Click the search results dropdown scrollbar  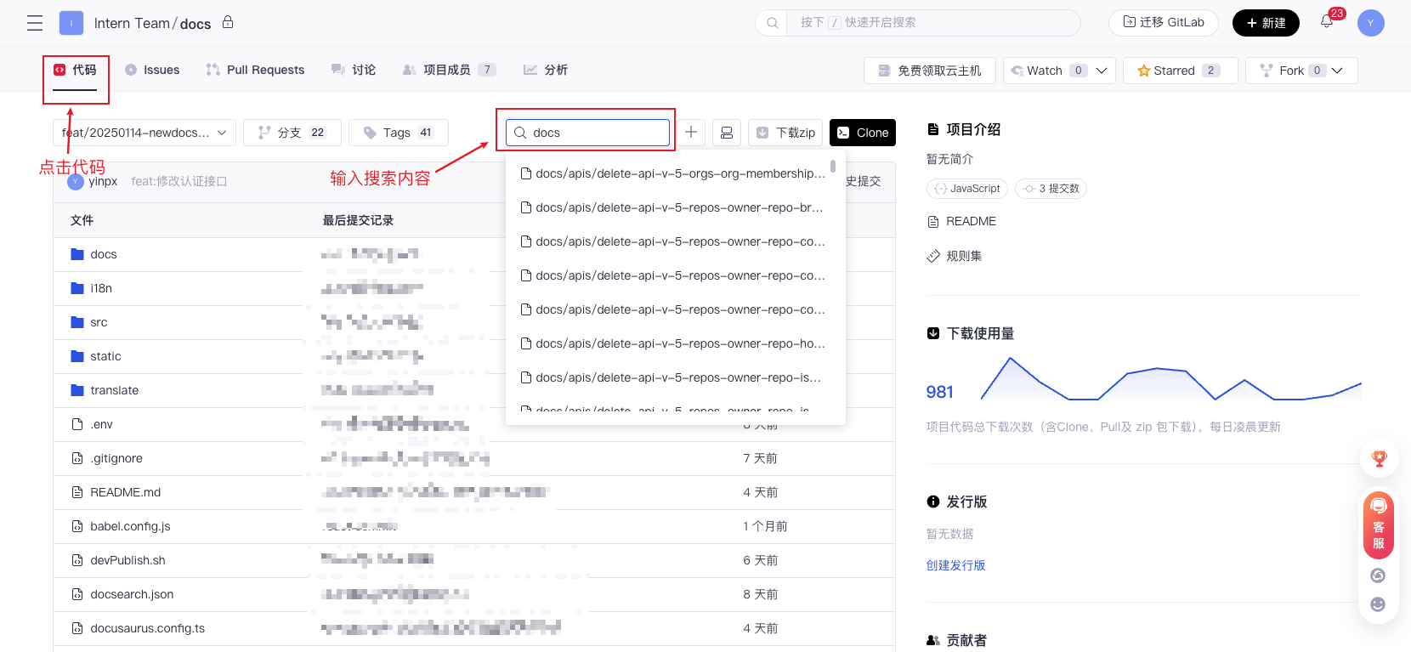(833, 166)
